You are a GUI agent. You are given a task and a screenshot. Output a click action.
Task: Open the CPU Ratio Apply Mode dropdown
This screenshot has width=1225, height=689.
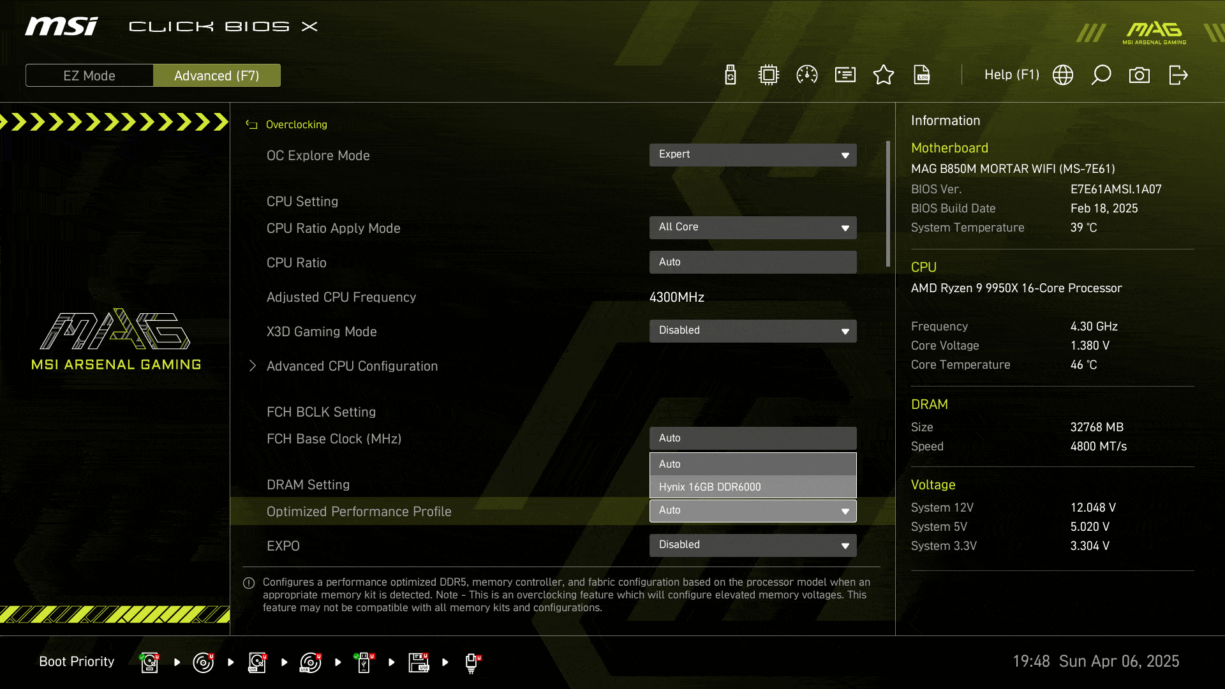(x=753, y=227)
